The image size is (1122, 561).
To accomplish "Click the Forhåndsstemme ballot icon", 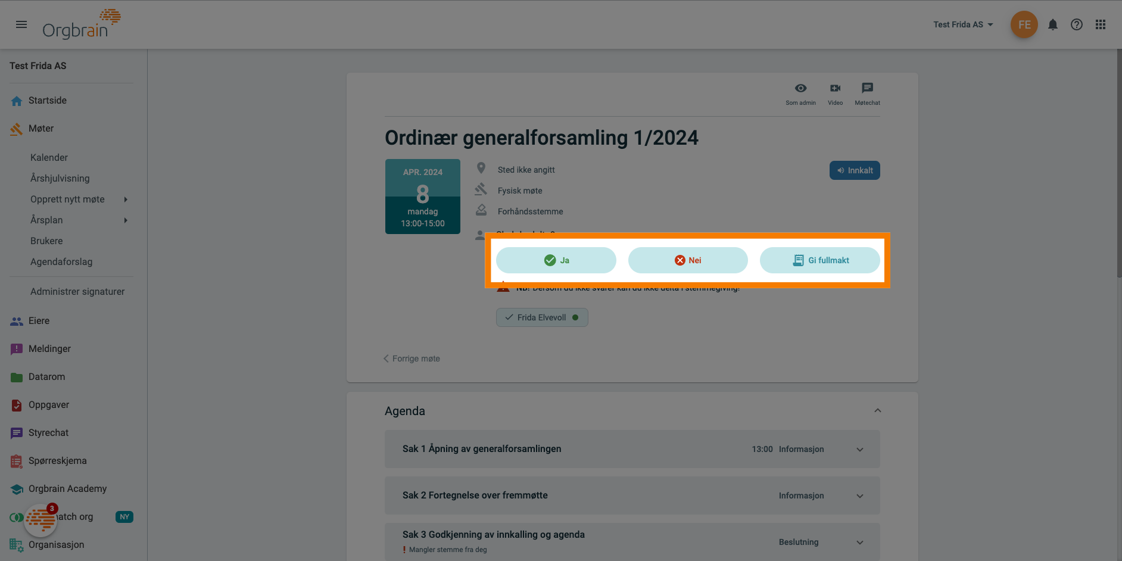I will 481,210.
